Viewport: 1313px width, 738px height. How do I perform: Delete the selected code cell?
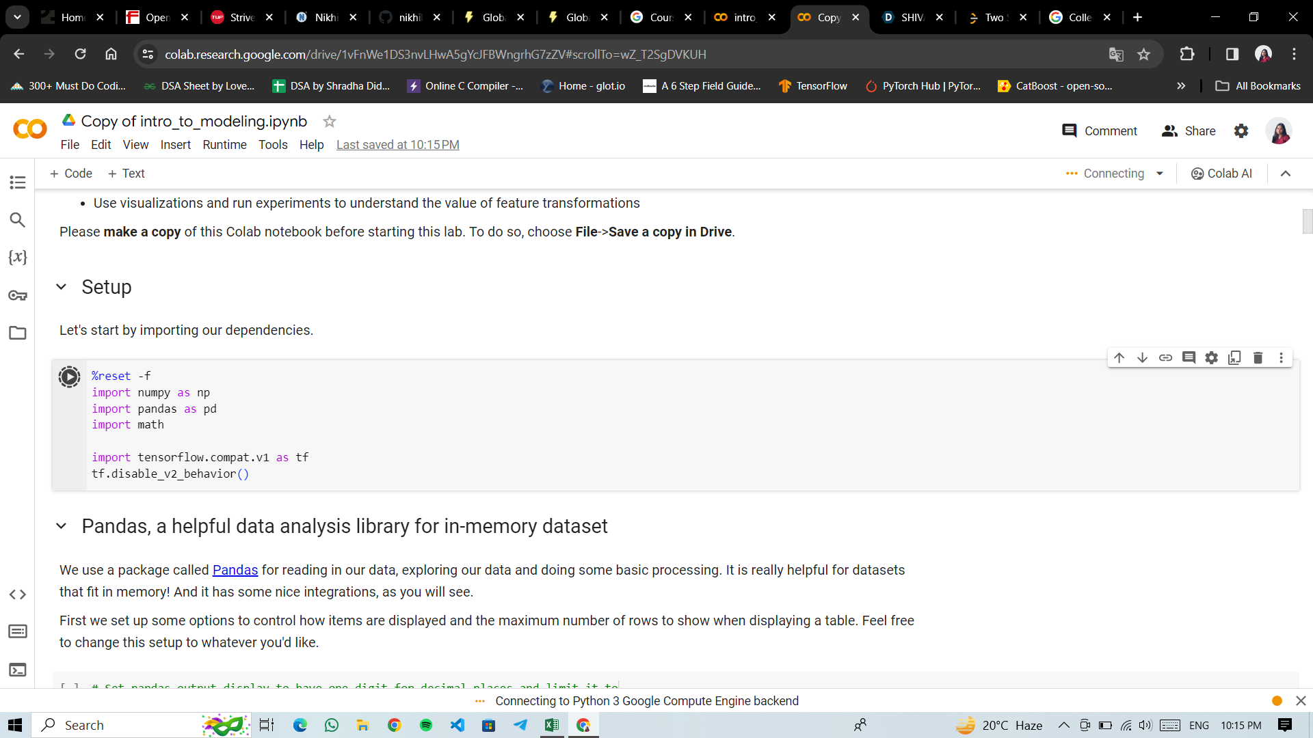1258,357
